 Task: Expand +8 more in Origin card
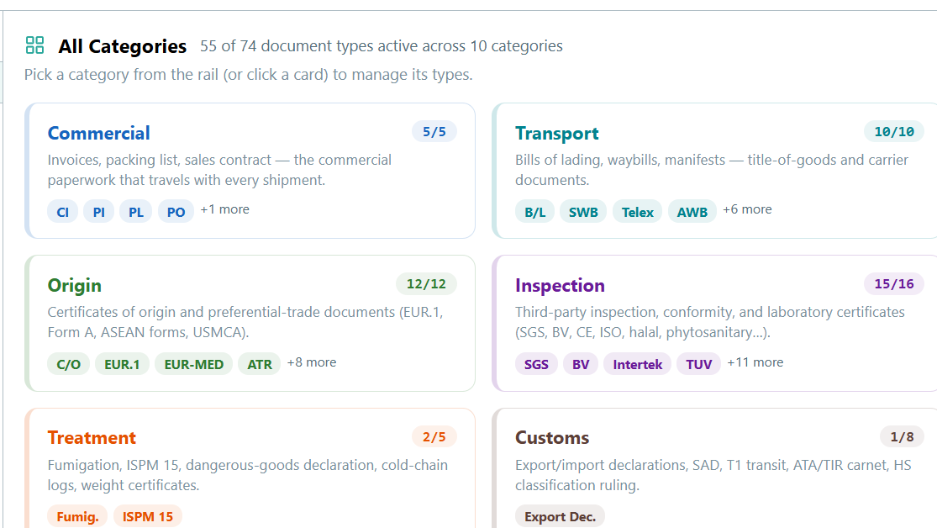pos(311,362)
